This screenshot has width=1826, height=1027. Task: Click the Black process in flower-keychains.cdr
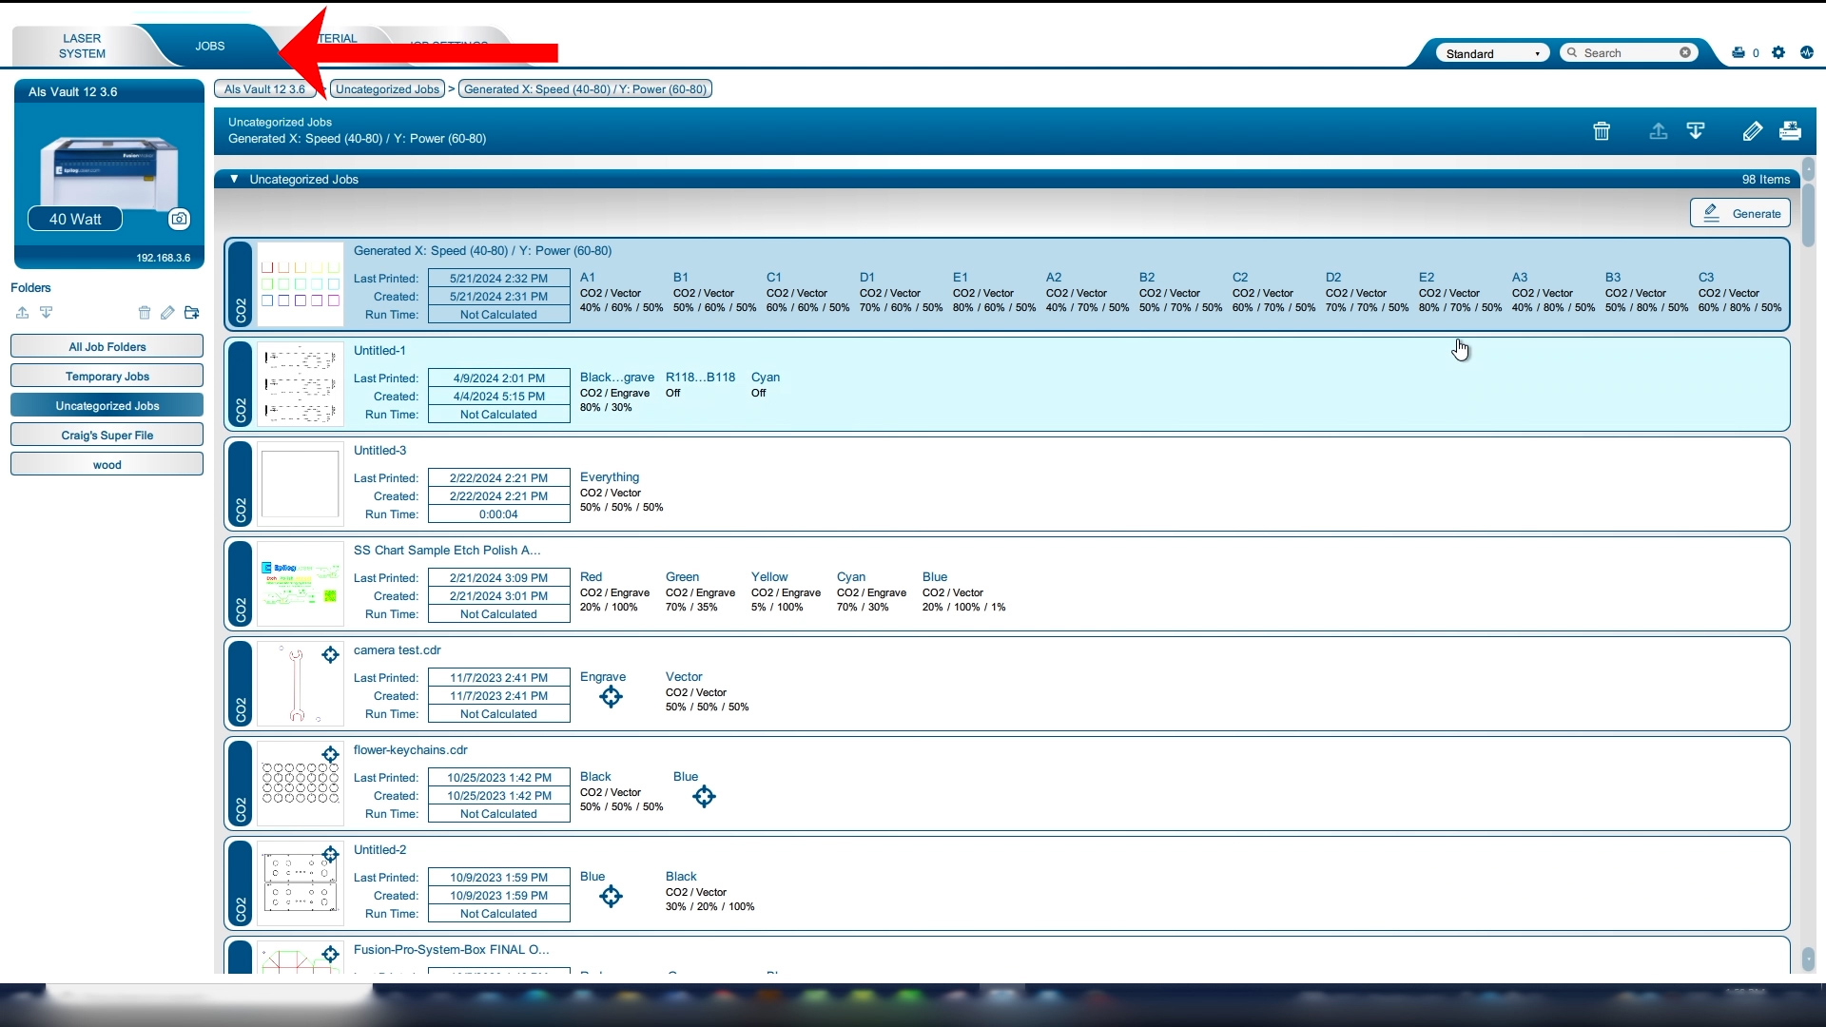621,791
